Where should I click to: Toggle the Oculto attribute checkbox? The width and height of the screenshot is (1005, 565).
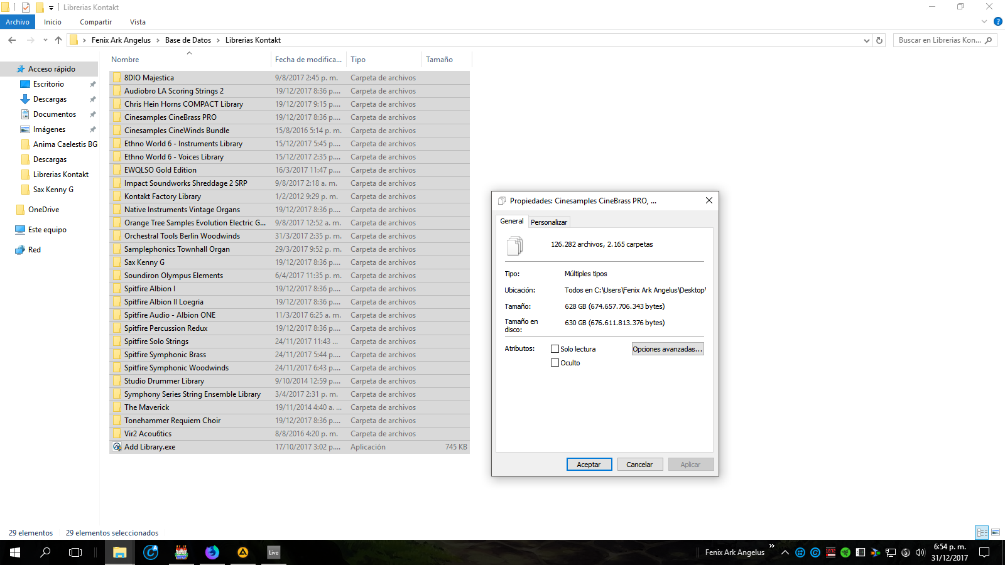coord(555,363)
